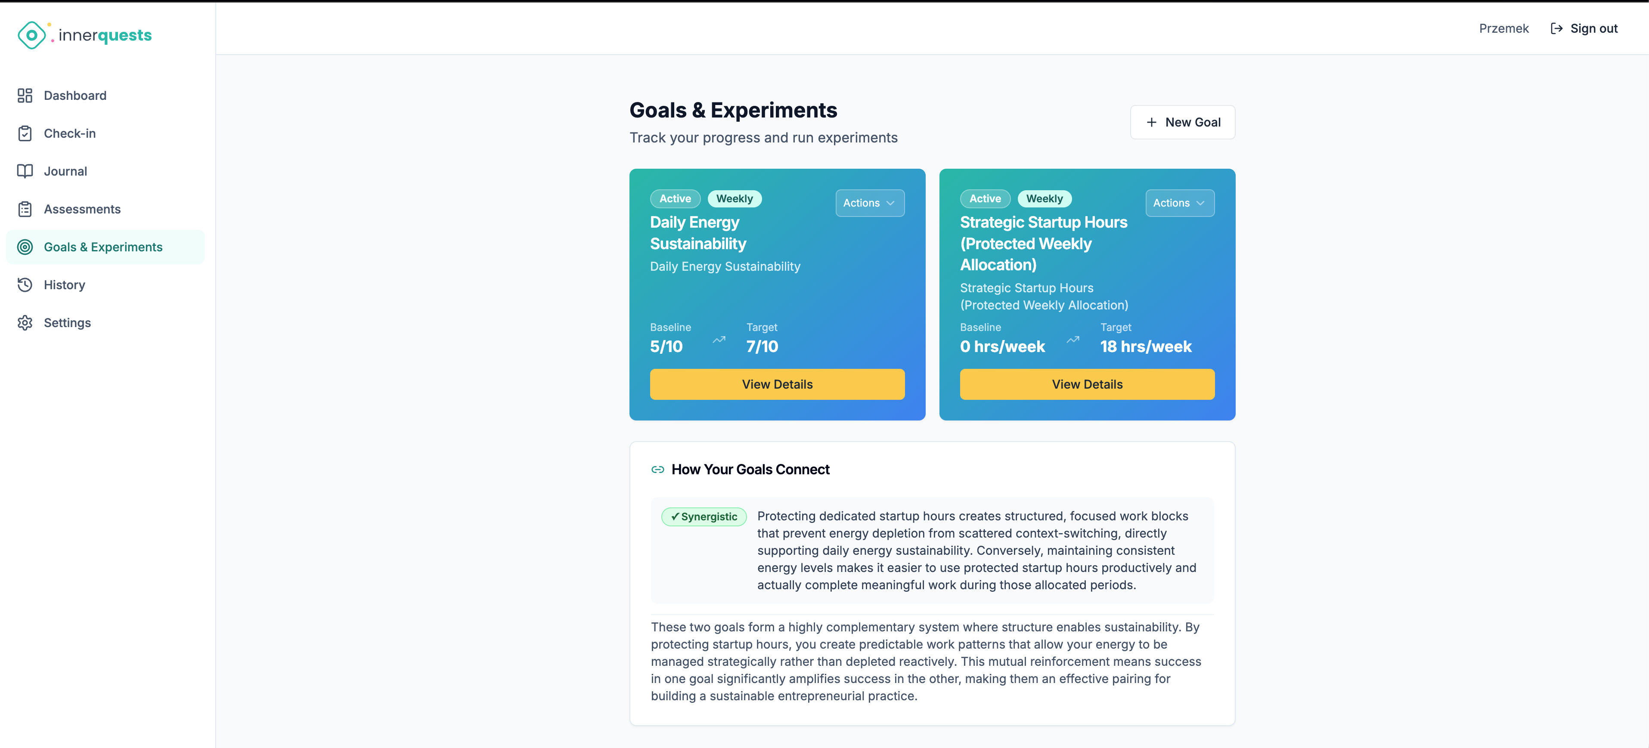1649x748 pixels.
Task: Click the Sign out arrow icon
Action: [x=1556, y=29]
